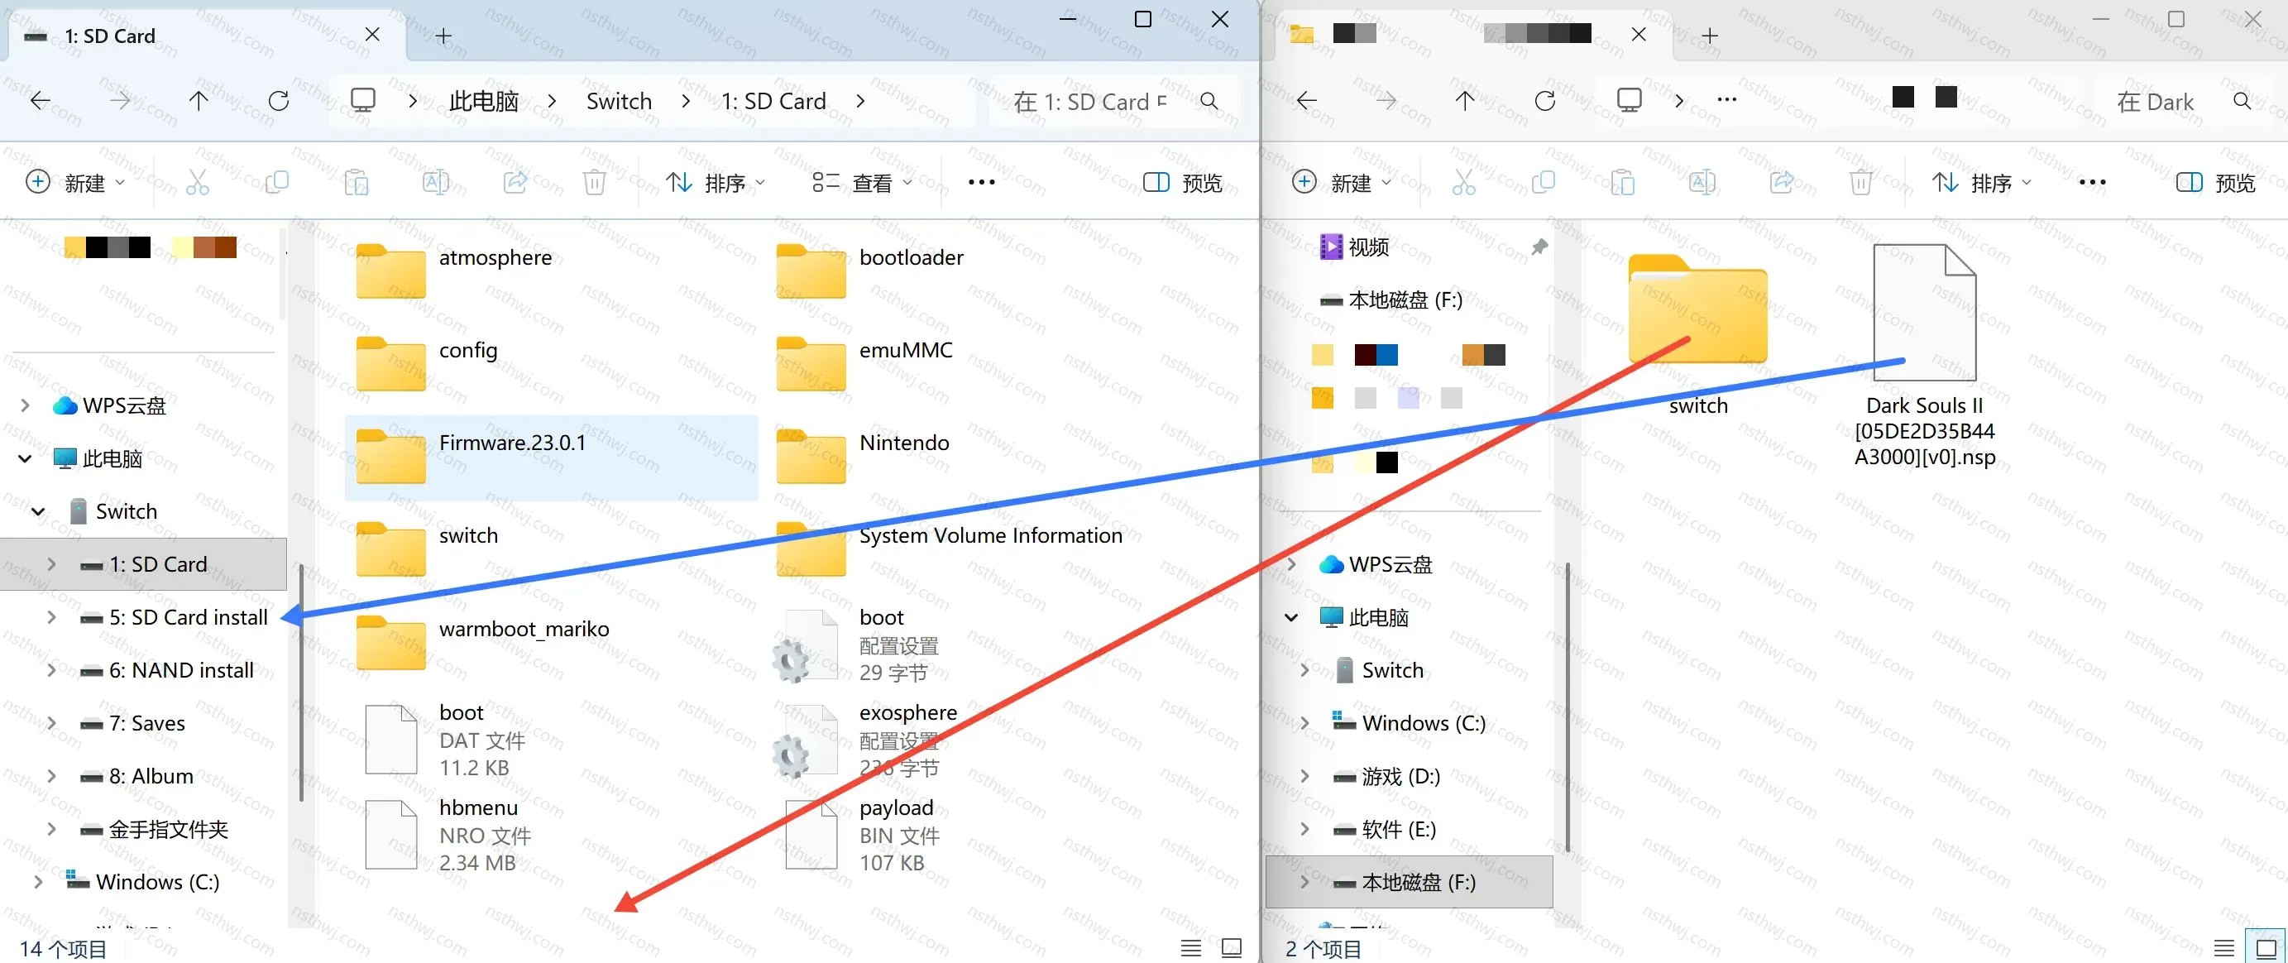Expand the 5: SD Card install tree node
2288x963 pixels.
coord(51,617)
